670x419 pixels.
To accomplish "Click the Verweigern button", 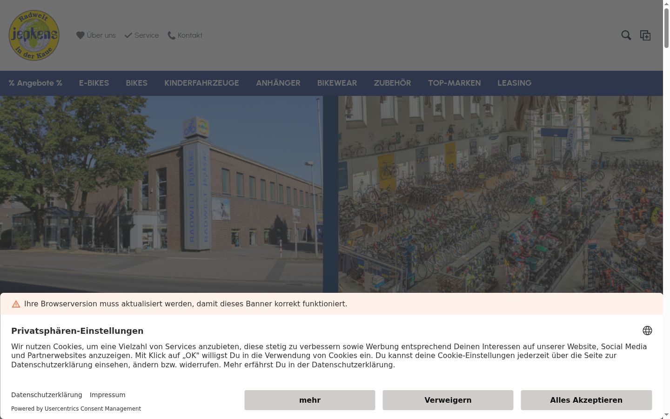I will (448, 400).
